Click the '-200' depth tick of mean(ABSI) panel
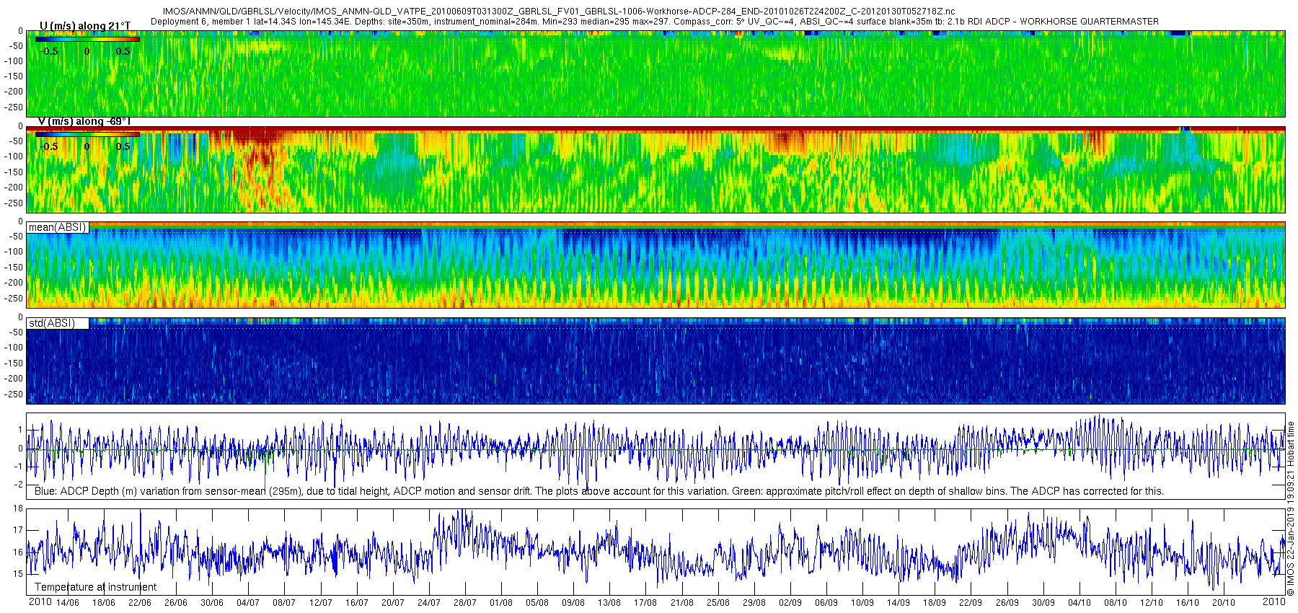Screen dimensions: 1298x613 (14, 283)
